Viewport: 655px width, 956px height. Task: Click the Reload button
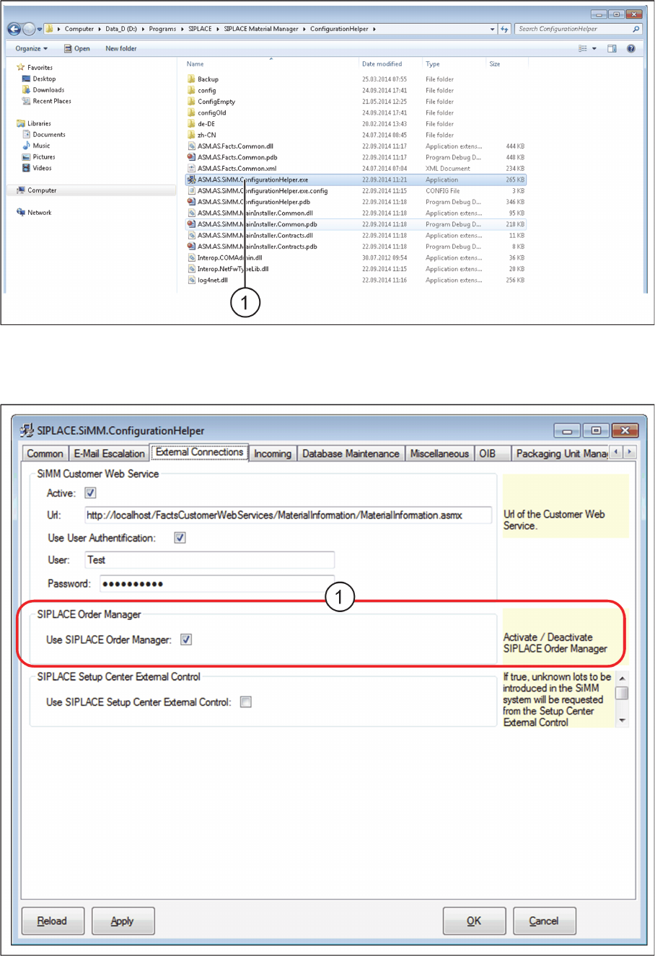[53, 921]
